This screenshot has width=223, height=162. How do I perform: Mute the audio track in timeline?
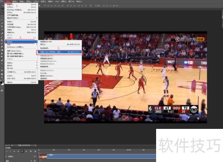31,161
